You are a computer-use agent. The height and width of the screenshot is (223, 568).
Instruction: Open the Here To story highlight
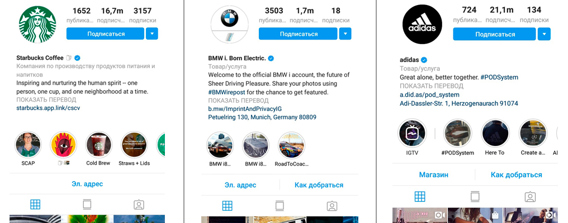[x=495, y=133]
